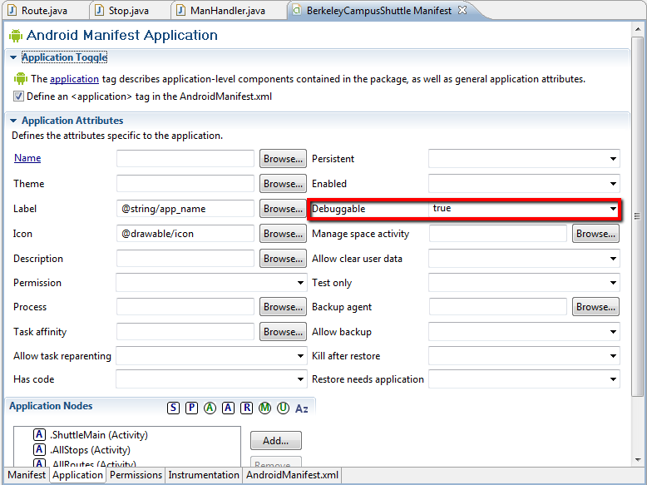
Task: Switch to the Permissions tab
Action: coord(136,475)
